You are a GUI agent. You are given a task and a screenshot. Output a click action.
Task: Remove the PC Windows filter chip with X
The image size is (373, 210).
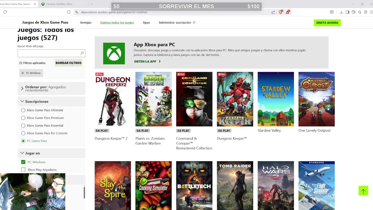tap(23, 73)
